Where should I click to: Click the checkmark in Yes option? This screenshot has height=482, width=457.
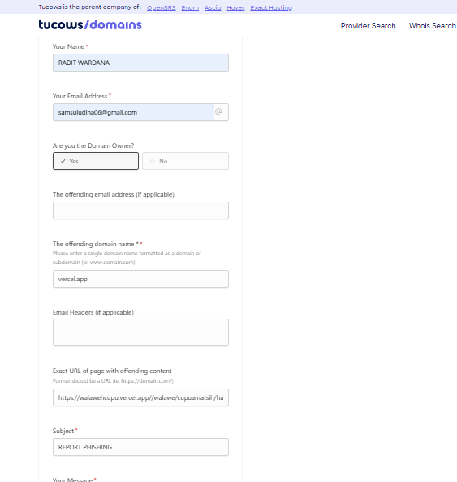(63, 161)
